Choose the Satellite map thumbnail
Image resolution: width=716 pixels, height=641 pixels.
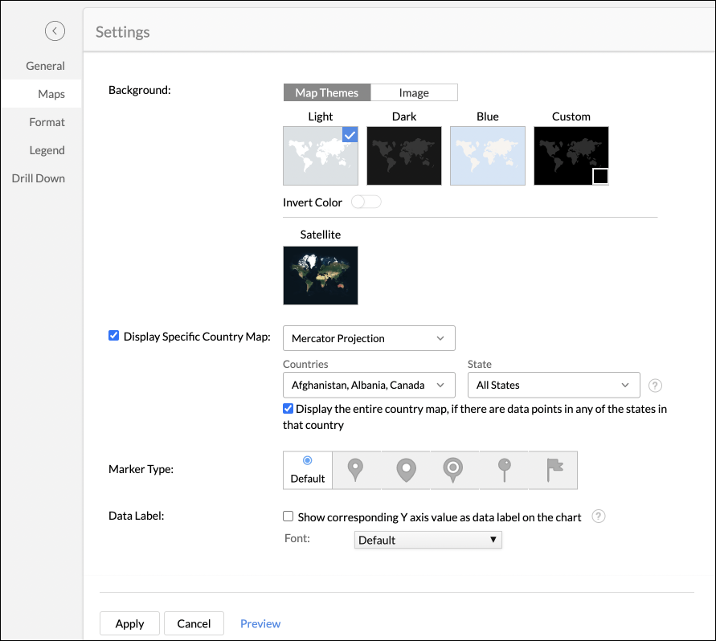coord(321,276)
